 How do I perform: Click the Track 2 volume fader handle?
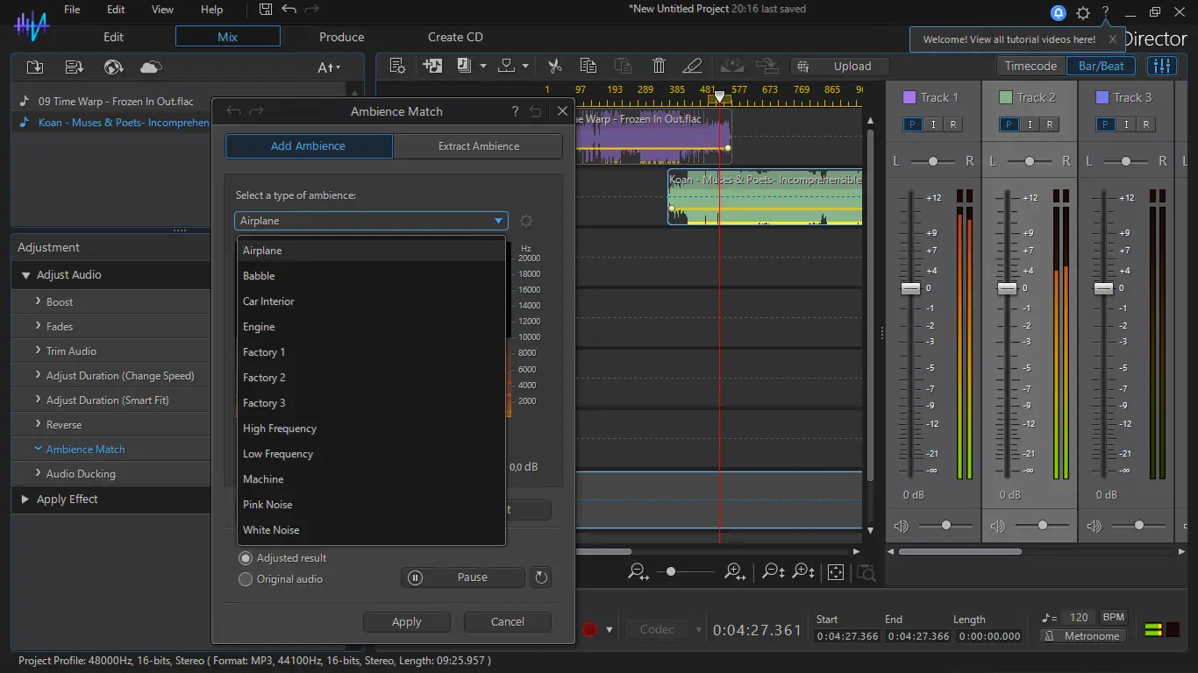(x=1007, y=288)
